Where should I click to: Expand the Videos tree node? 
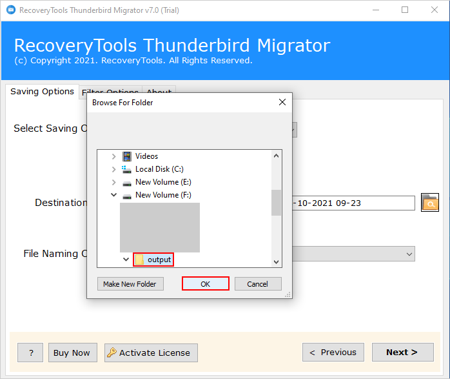(113, 156)
